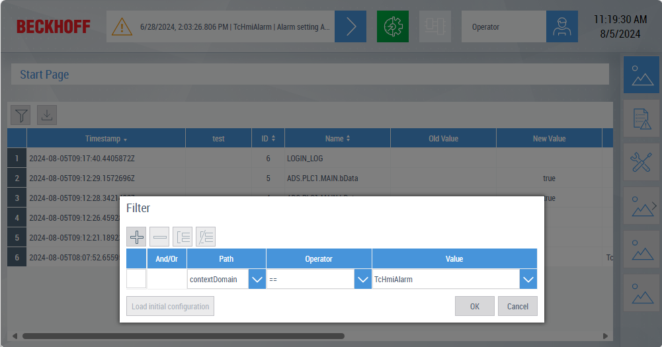Sort by the Timestamp column header
The image size is (662, 347).
(x=106, y=138)
